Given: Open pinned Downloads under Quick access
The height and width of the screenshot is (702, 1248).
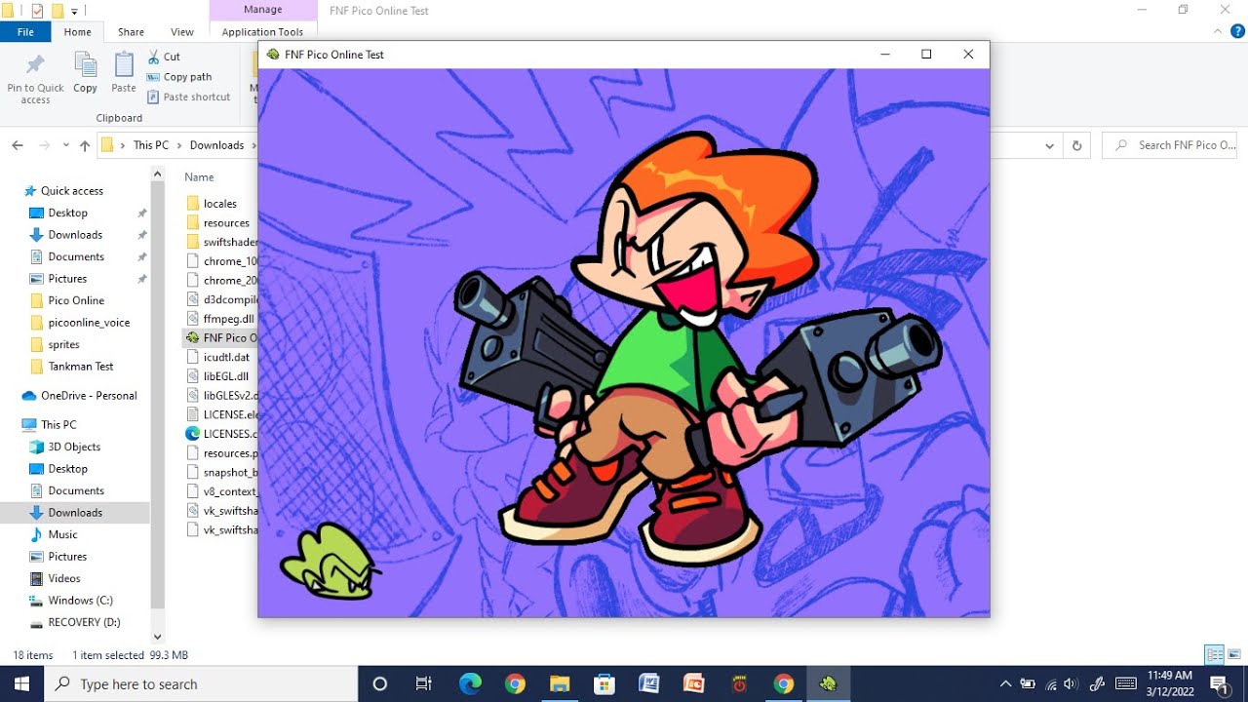Looking at the screenshot, I should tap(75, 235).
